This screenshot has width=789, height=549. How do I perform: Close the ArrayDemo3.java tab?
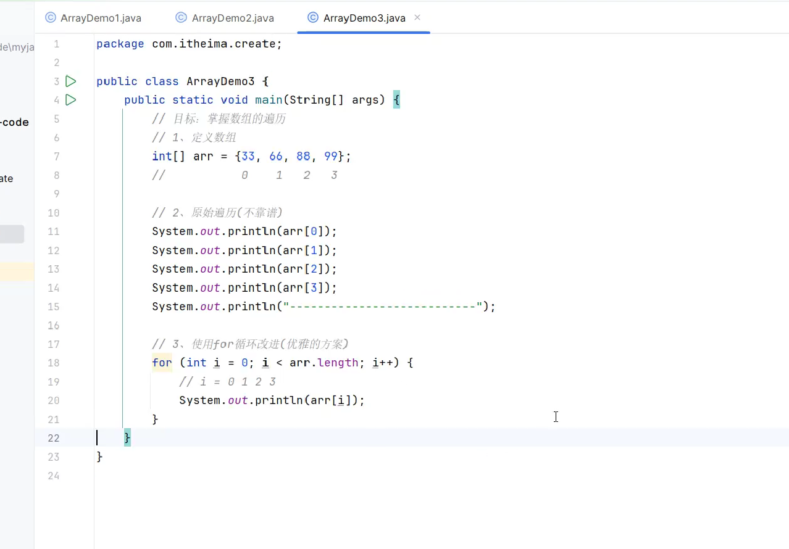coord(417,18)
